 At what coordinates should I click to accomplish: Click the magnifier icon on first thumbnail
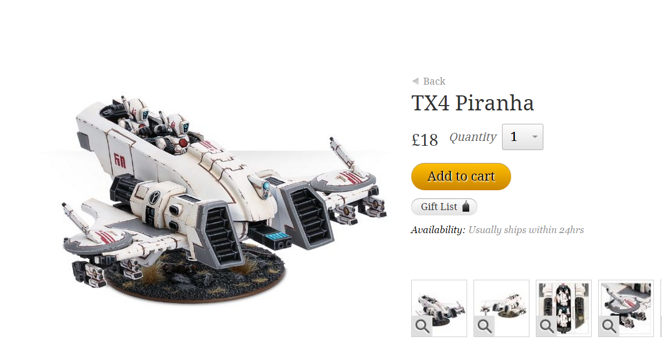423,326
